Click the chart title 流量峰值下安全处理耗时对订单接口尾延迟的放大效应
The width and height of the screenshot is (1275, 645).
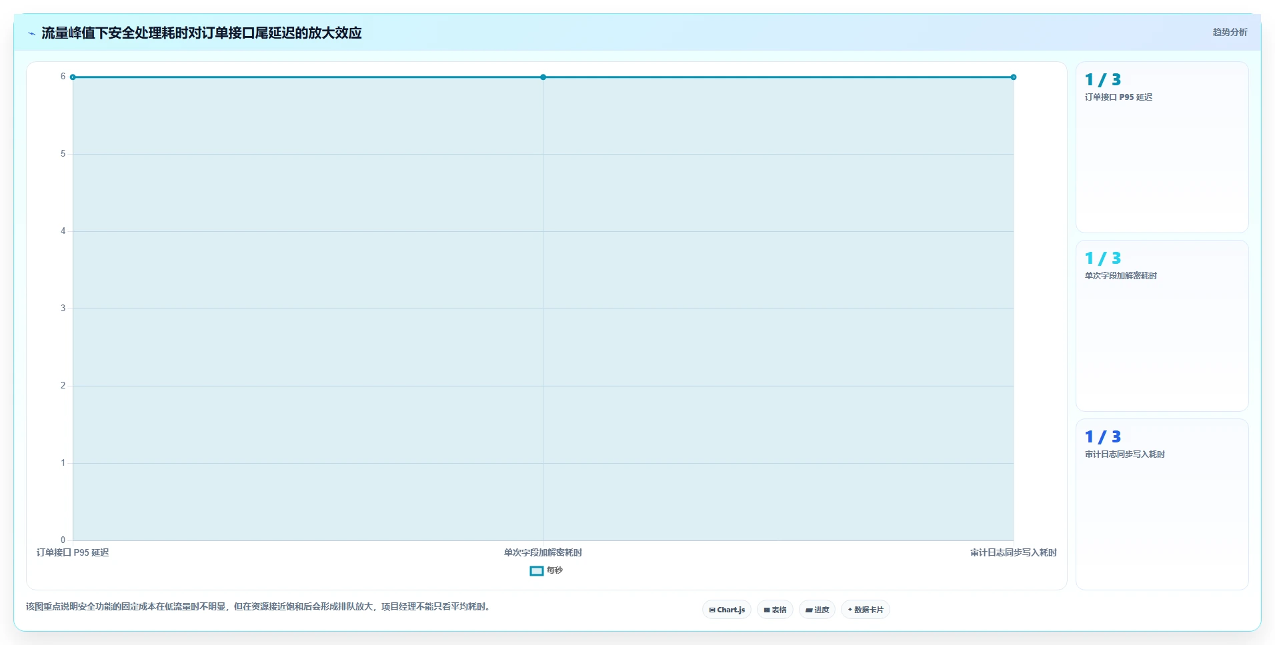pos(201,33)
